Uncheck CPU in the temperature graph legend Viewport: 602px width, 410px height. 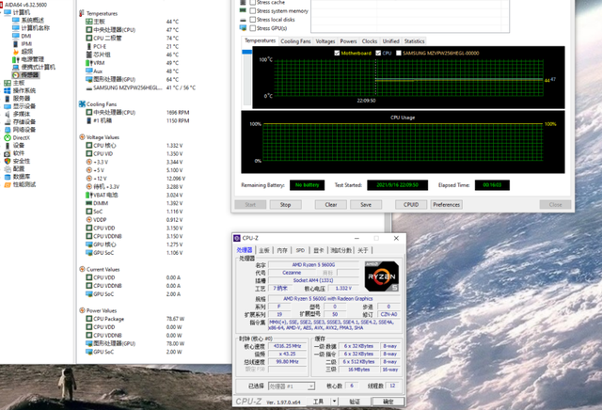(378, 53)
